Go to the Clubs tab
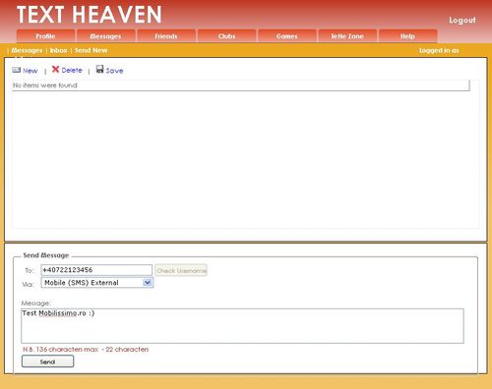Viewport: 492px width, 389px height. click(226, 36)
